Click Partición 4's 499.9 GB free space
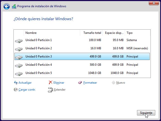 coord(118,65)
